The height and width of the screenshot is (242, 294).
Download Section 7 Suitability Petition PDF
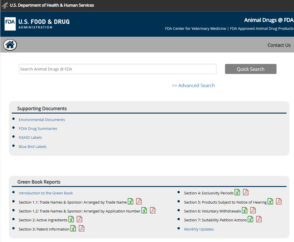point(259,219)
